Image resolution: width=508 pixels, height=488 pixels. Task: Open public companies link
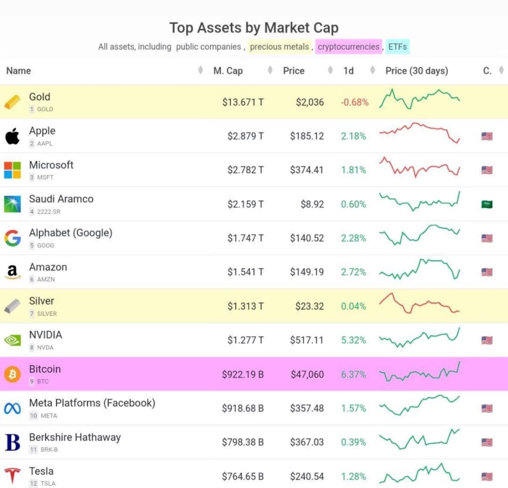click(209, 47)
